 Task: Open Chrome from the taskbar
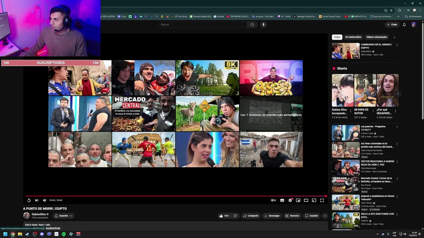(13, 234)
